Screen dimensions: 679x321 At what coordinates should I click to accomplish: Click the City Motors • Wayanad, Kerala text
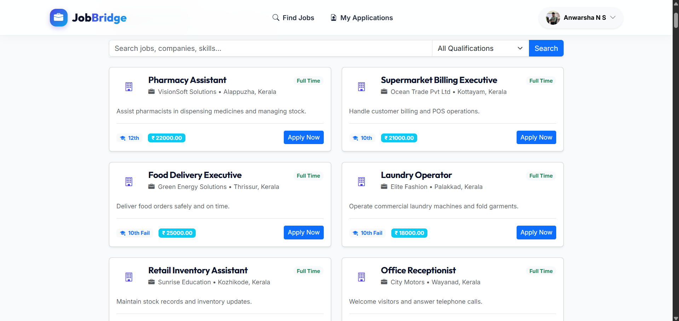(435, 282)
